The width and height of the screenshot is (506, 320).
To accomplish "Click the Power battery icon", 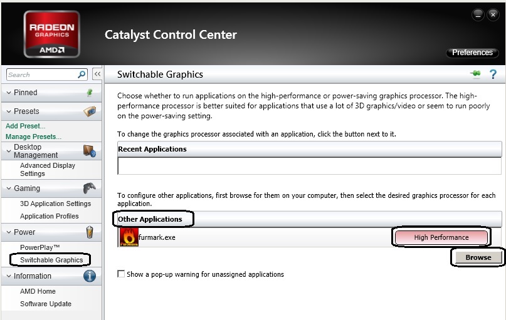I will click(90, 232).
